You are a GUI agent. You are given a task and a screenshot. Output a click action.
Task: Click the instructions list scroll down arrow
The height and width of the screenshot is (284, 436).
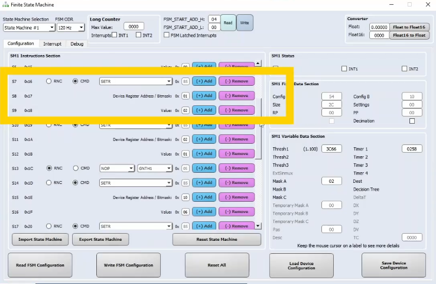click(258, 226)
